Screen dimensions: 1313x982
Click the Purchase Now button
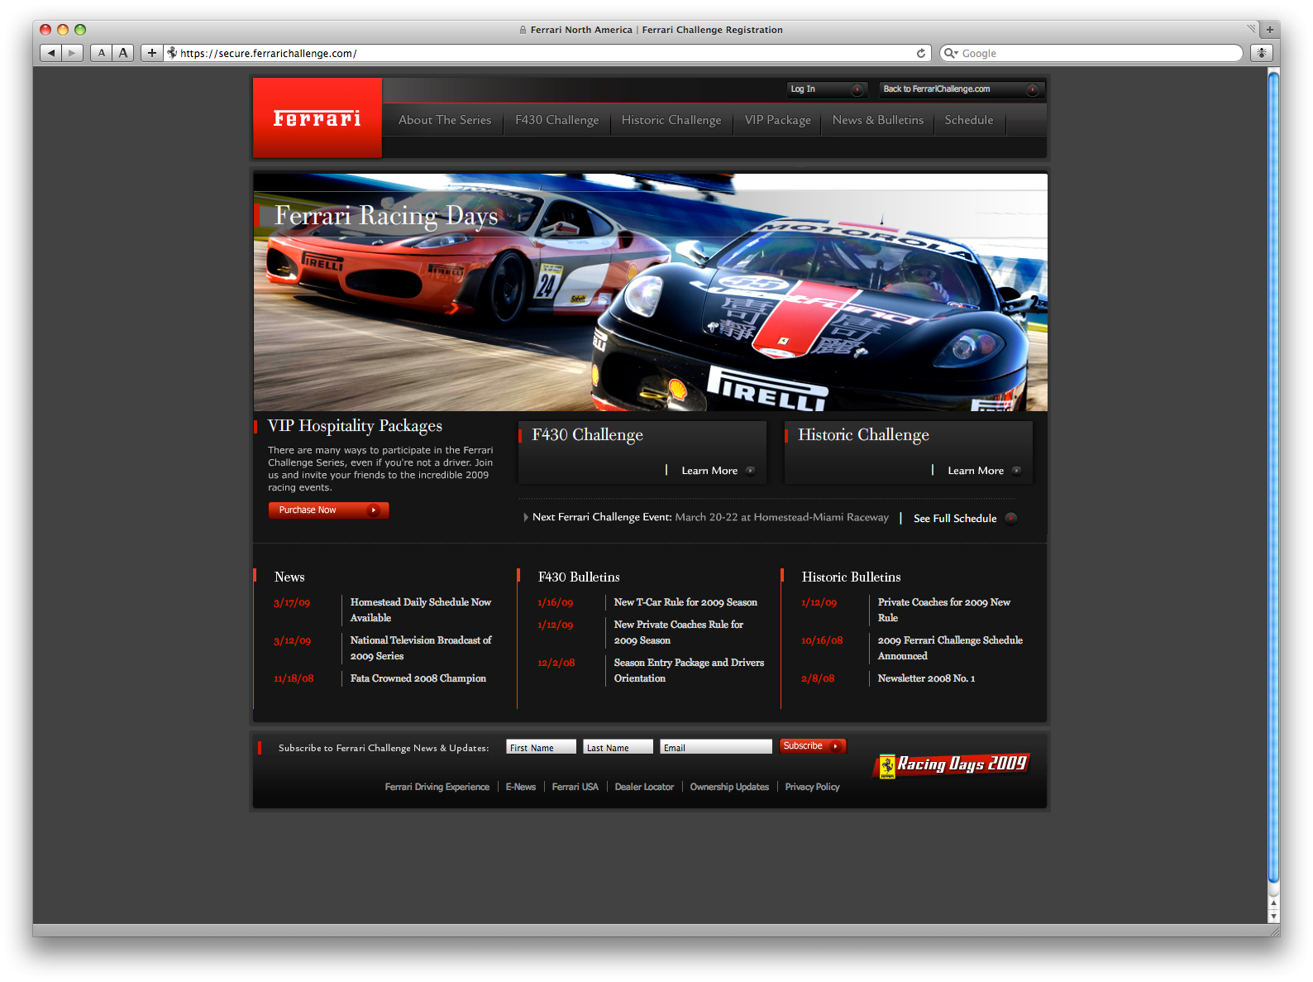(328, 510)
